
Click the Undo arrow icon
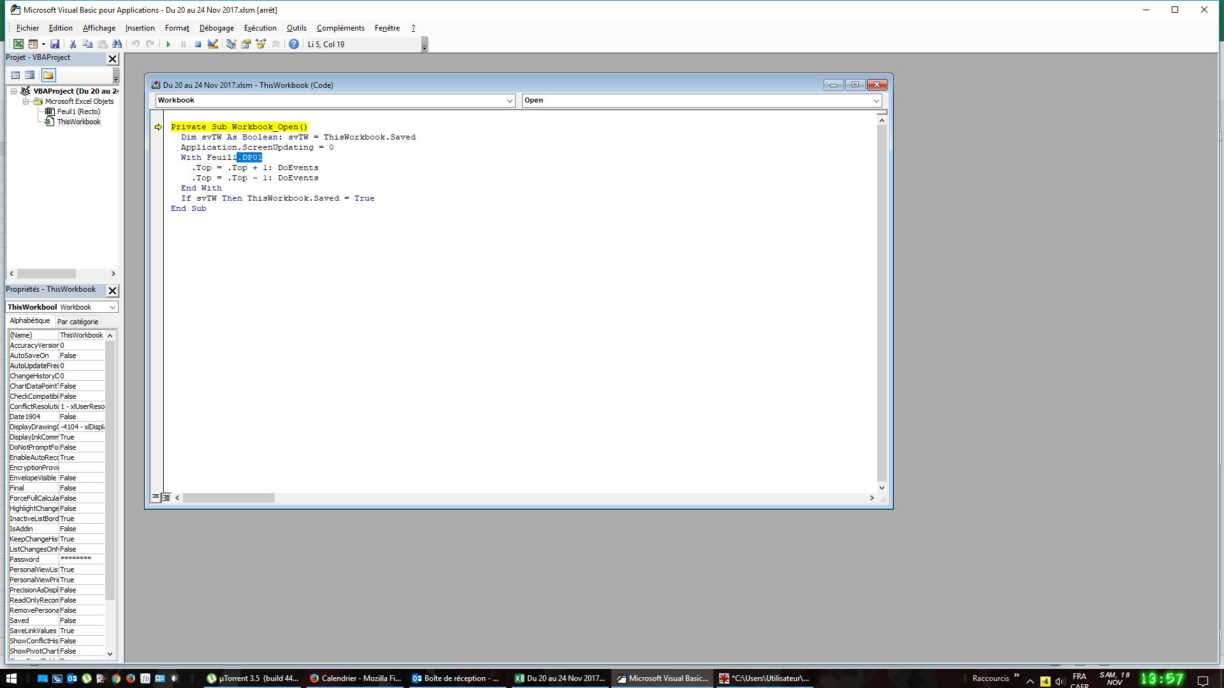tap(136, 44)
